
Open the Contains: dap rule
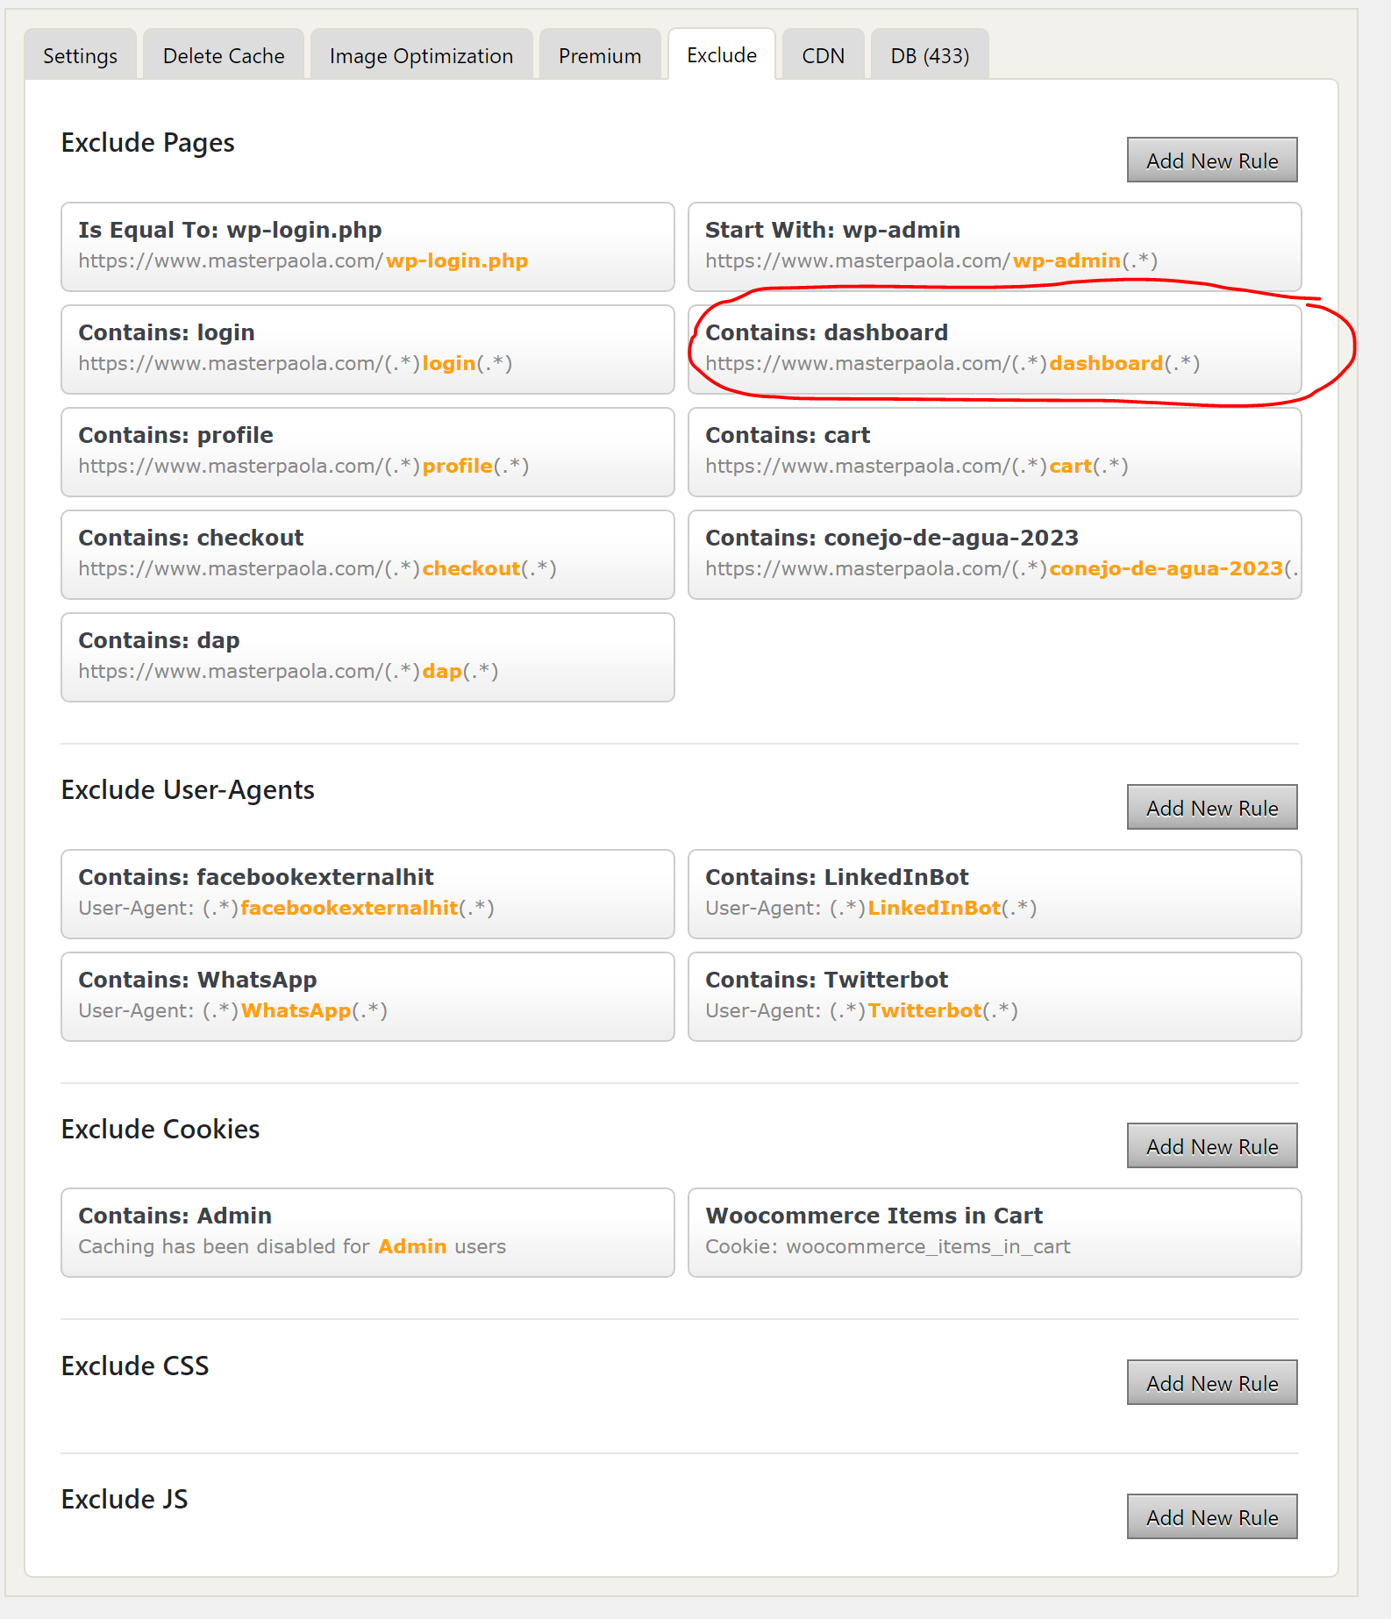[367, 657]
